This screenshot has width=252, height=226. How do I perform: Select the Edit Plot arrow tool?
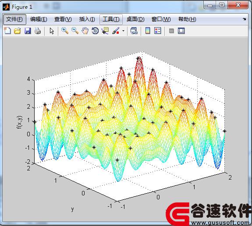click(x=52, y=31)
